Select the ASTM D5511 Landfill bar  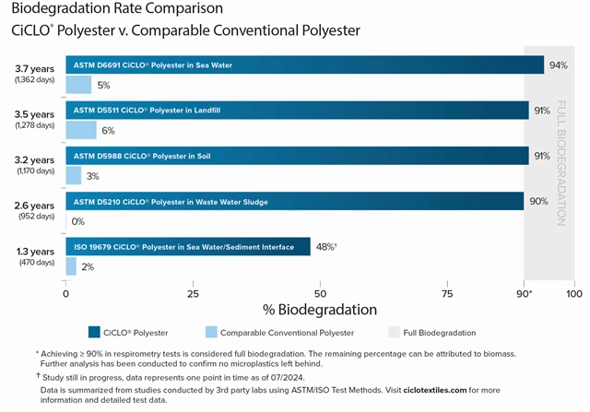(297, 111)
